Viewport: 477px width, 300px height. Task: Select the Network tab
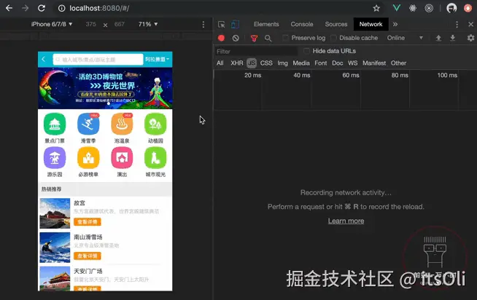pos(371,24)
